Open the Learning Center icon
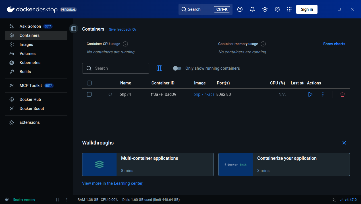The height and width of the screenshot is (204, 361). [x=265, y=9]
